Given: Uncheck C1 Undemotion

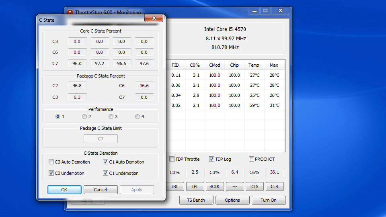Looking at the screenshot, I should coord(105,173).
